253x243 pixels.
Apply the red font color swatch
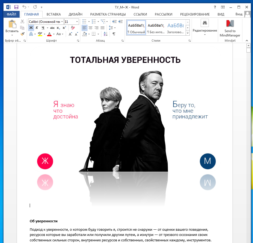tap(49, 34)
